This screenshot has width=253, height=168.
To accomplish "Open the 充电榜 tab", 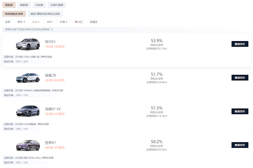I will pos(39,5).
